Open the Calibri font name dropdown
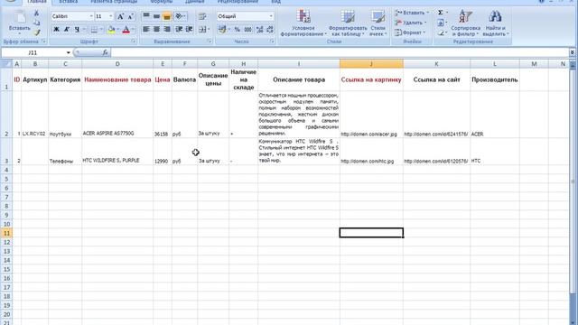 (x=91, y=16)
